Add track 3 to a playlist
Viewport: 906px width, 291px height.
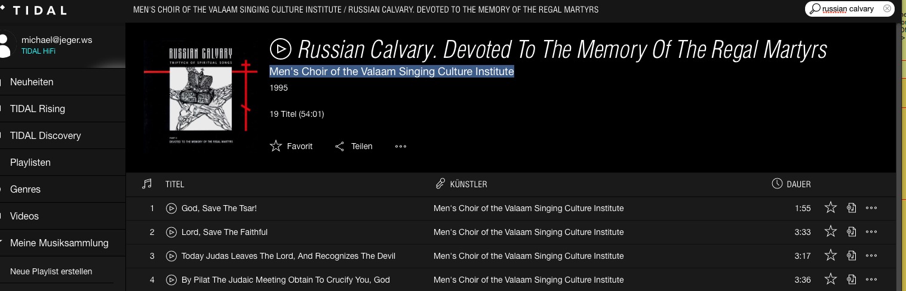click(x=852, y=256)
